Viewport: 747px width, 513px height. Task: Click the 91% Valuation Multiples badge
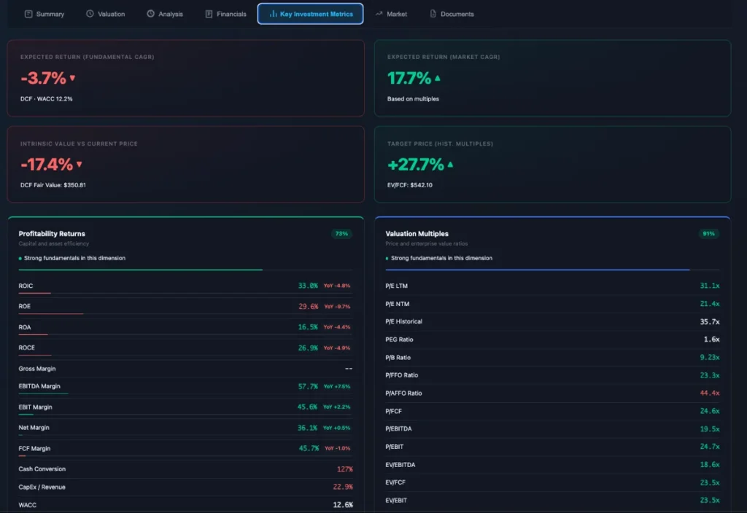coord(708,234)
